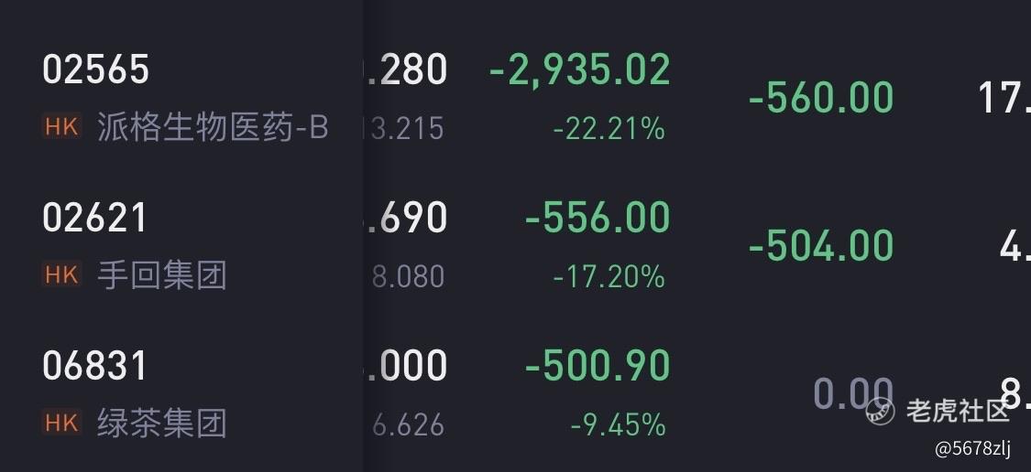Click the -9.45% loss percentage
The image size is (1031, 472).
(x=618, y=424)
